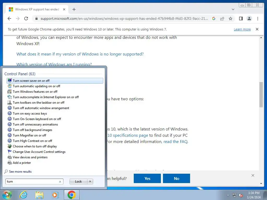Click Yes on the helpful feedback prompt
The height and width of the screenshot is (200, 267).
tap(147, 178)
